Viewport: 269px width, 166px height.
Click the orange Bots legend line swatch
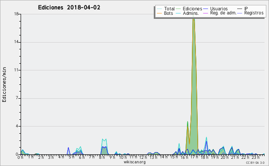(159, 13)
